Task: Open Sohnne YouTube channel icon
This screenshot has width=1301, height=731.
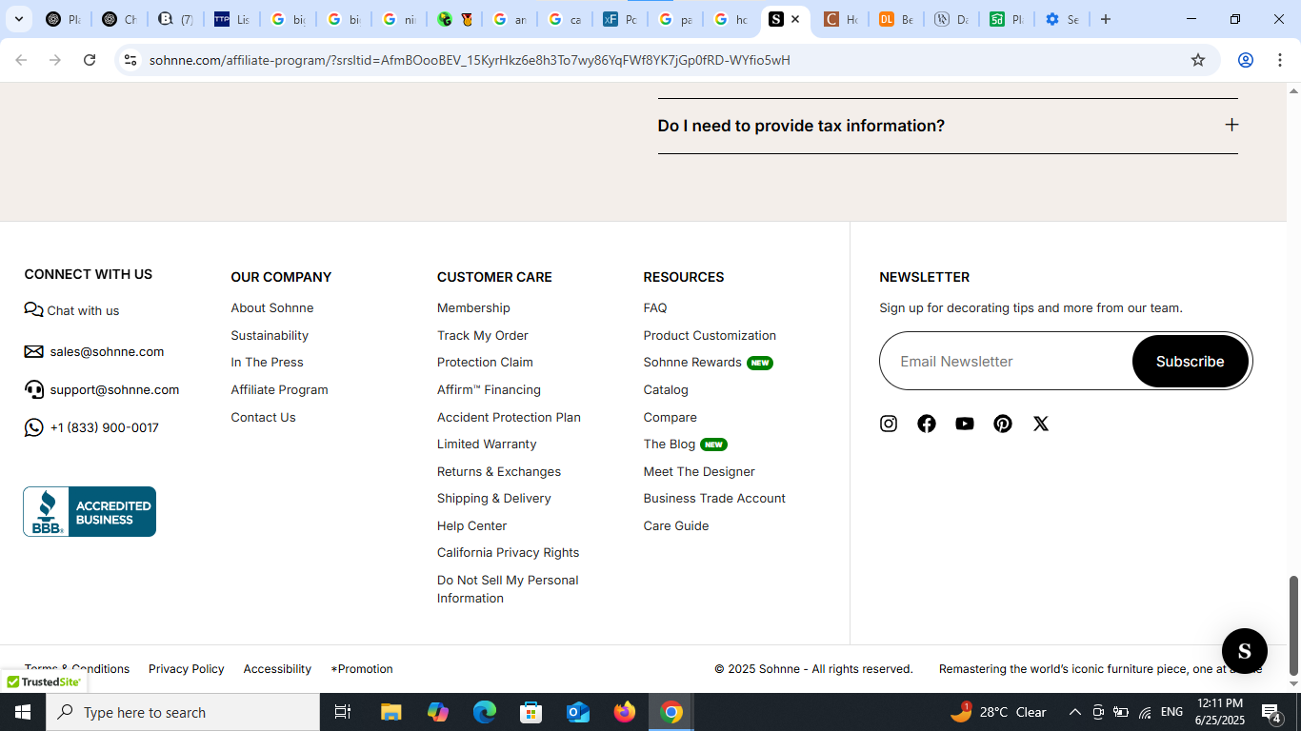Action: [x=965, y=424]
